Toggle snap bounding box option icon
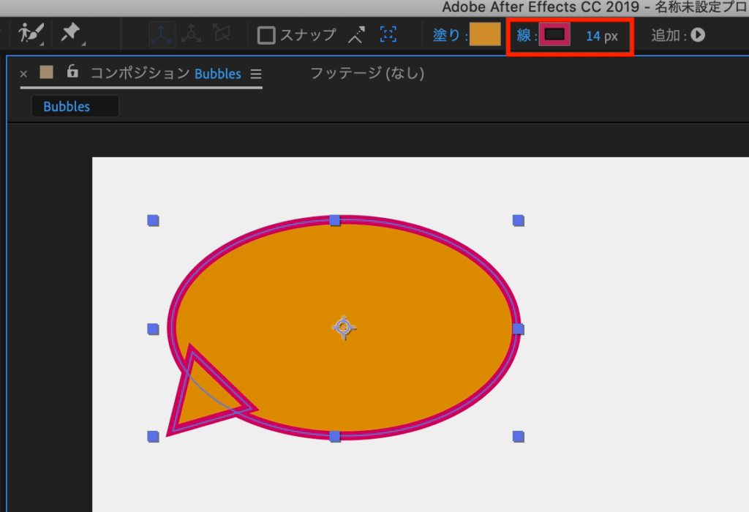 388,34
